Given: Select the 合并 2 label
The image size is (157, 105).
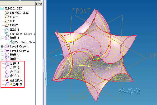Looking at the screenshot, I should (15, 68).
